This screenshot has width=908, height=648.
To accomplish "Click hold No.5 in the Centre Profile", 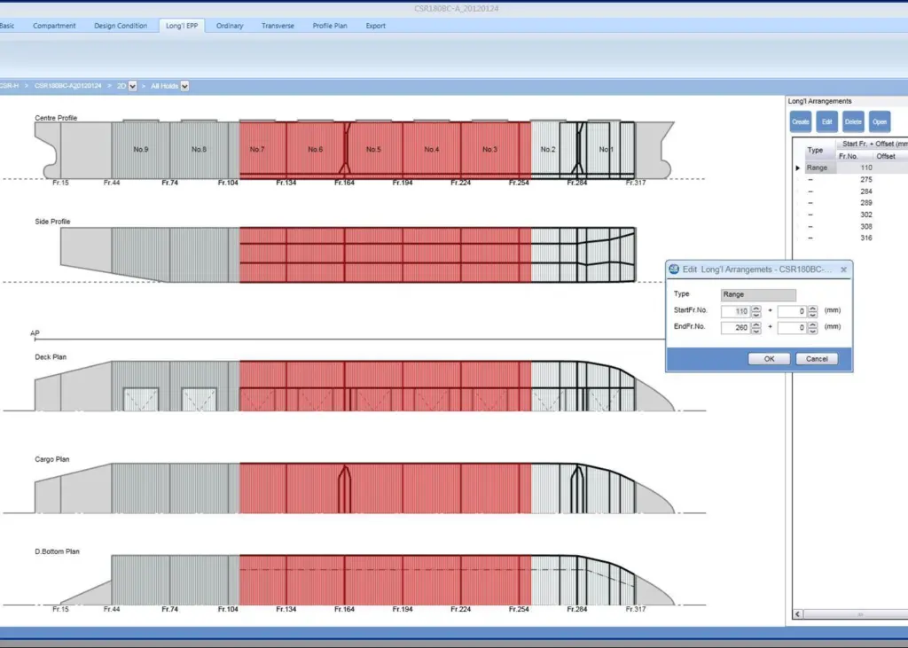I will point(373,150).
